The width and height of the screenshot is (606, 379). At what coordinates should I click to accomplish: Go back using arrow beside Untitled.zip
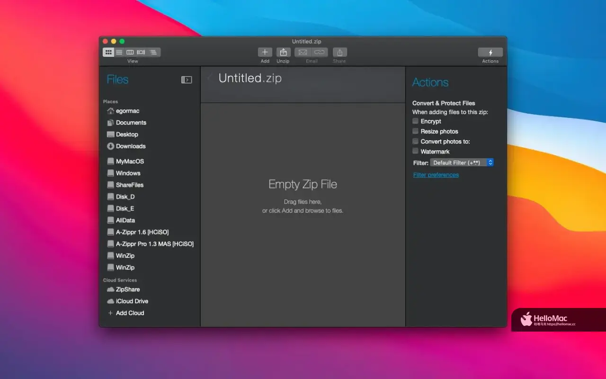(x=210, y=78)
